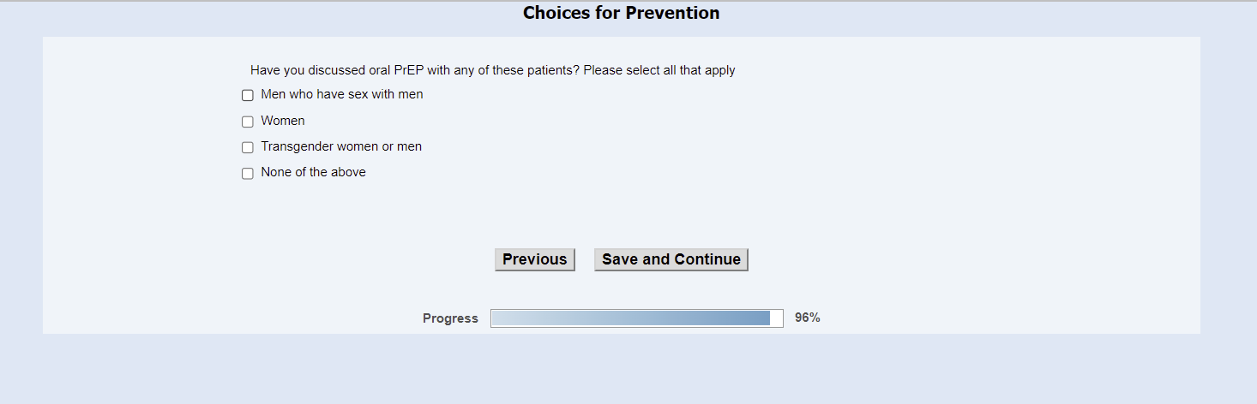Viewport: 1257px width, 404px height.
Task: Click the "Progress" label
Action: pyautogui.click(x=450, y=318)
